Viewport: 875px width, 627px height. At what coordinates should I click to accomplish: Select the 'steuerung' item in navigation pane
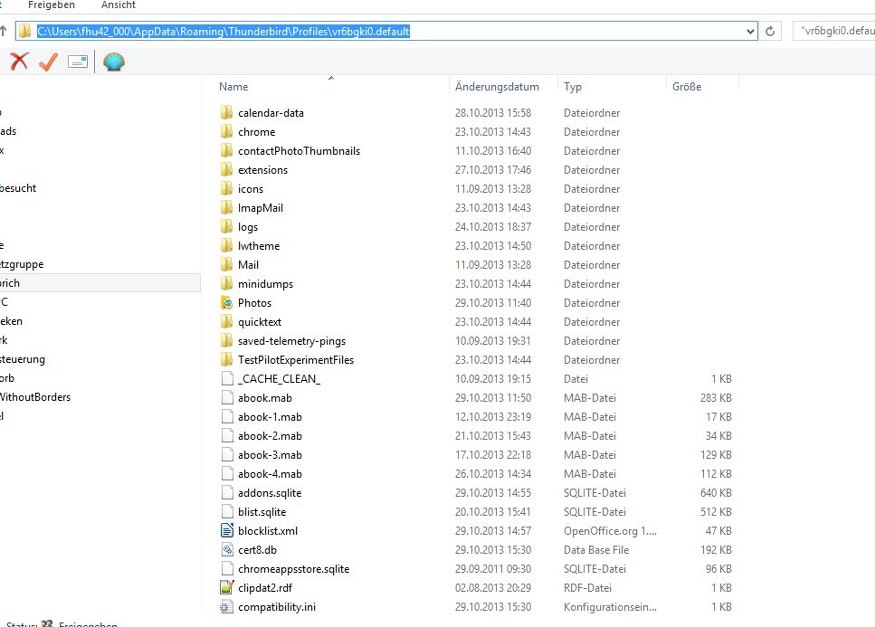pyautogui.click(x=23, y=359)
